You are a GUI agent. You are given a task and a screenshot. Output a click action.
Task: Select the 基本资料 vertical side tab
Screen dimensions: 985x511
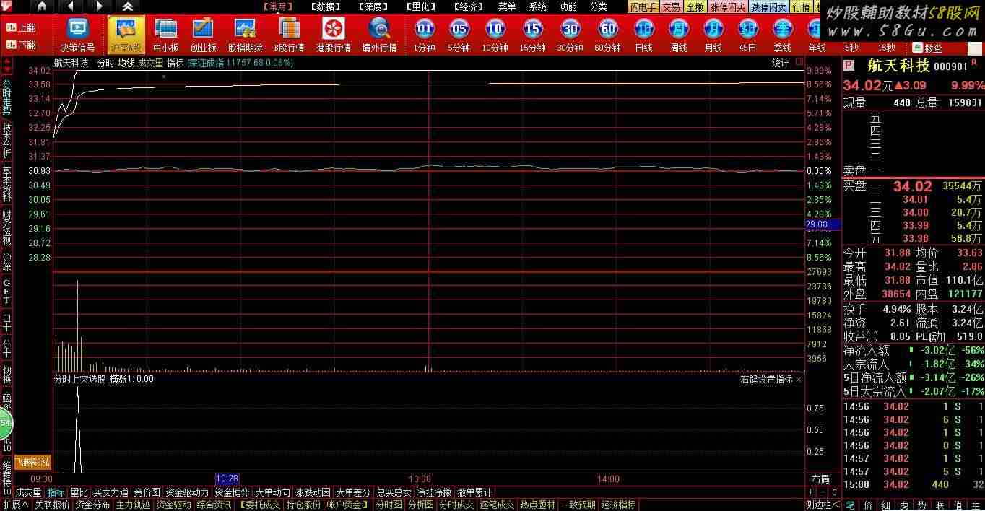click(x=6, y=184)
